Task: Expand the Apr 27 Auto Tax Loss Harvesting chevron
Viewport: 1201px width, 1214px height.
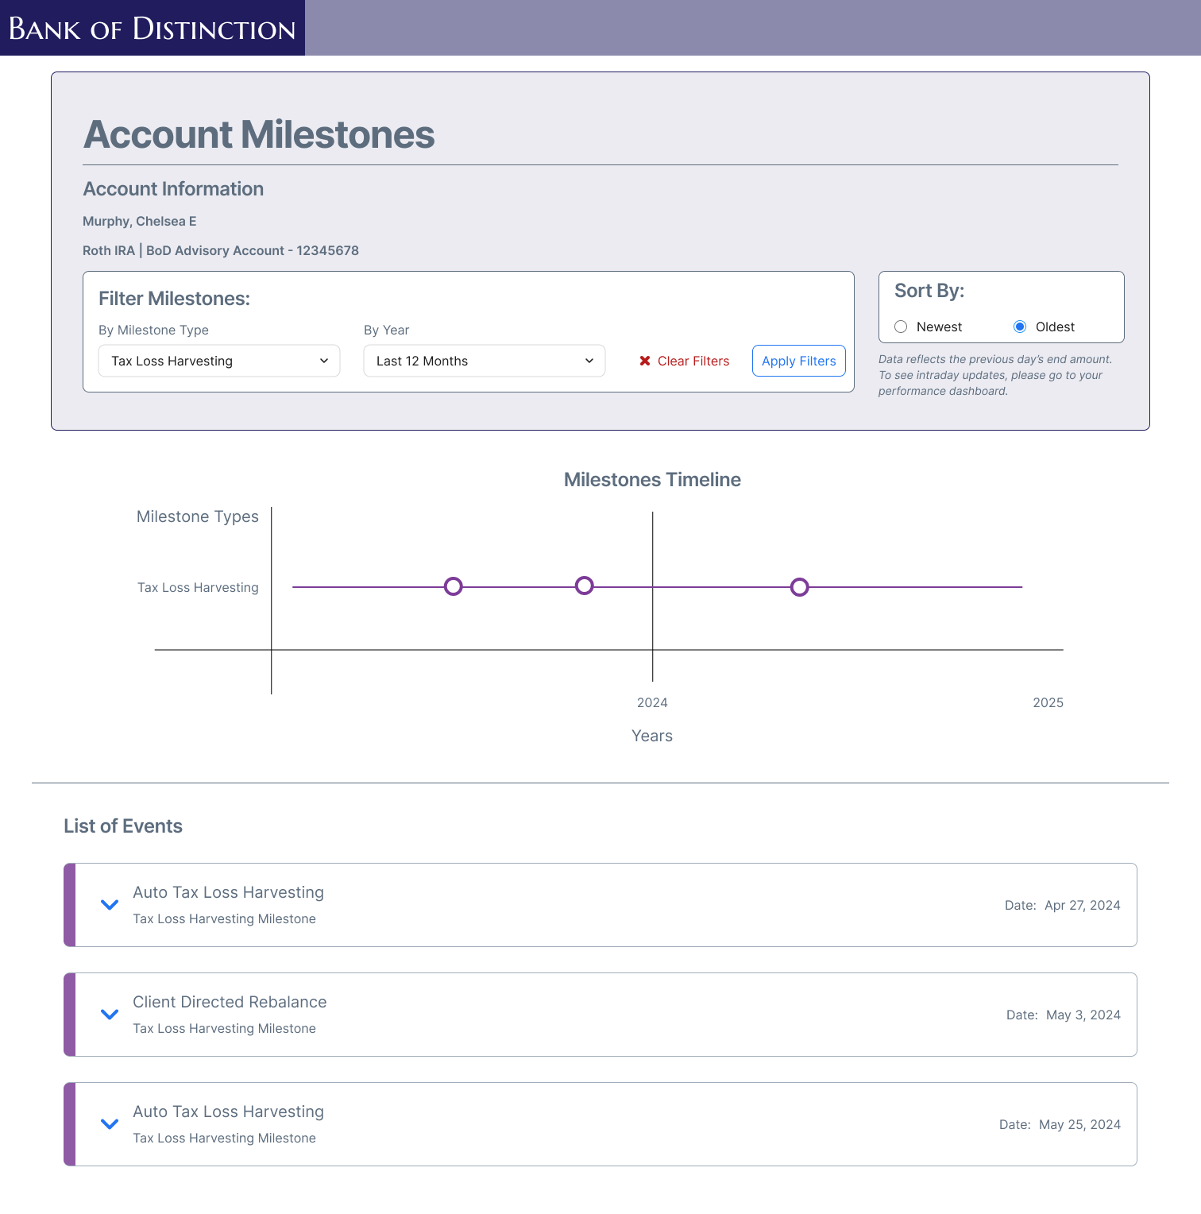Action: click(110, 905)
